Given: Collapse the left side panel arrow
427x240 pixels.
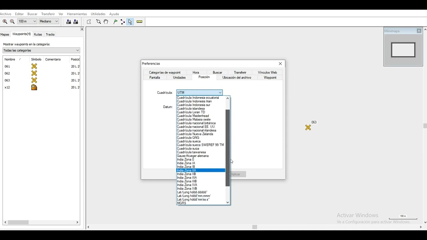Looking at the screenshot, I should (x=82, y=29).
